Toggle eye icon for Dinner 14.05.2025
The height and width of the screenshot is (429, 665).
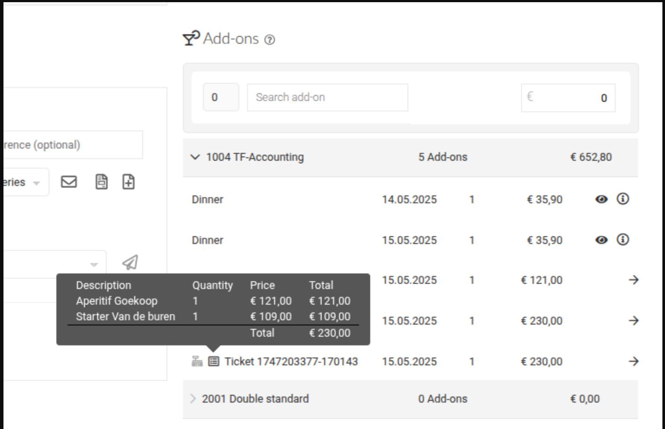[x=601, y=199]
